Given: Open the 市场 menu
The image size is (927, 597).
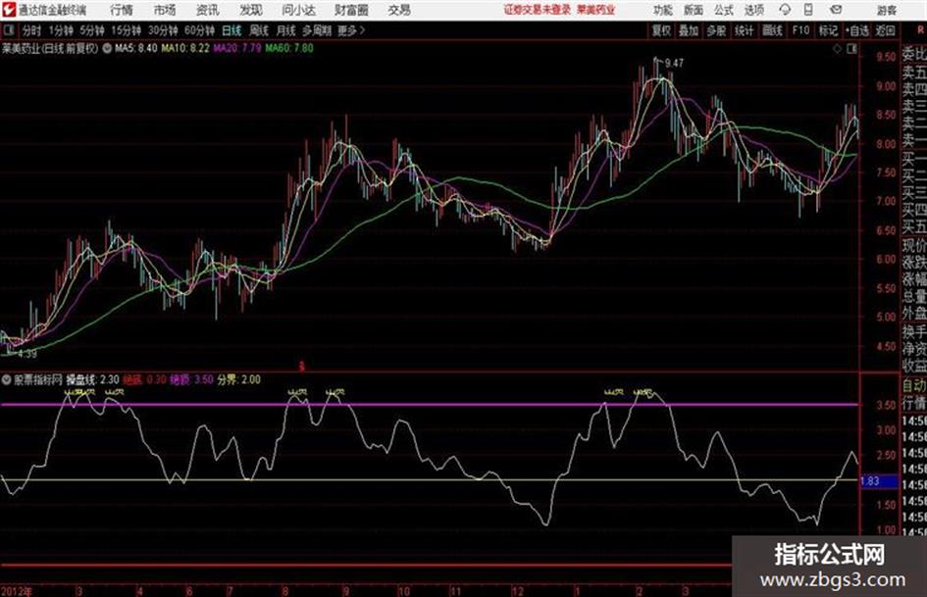Looking at the screenshot, I should tap(165, 10).
